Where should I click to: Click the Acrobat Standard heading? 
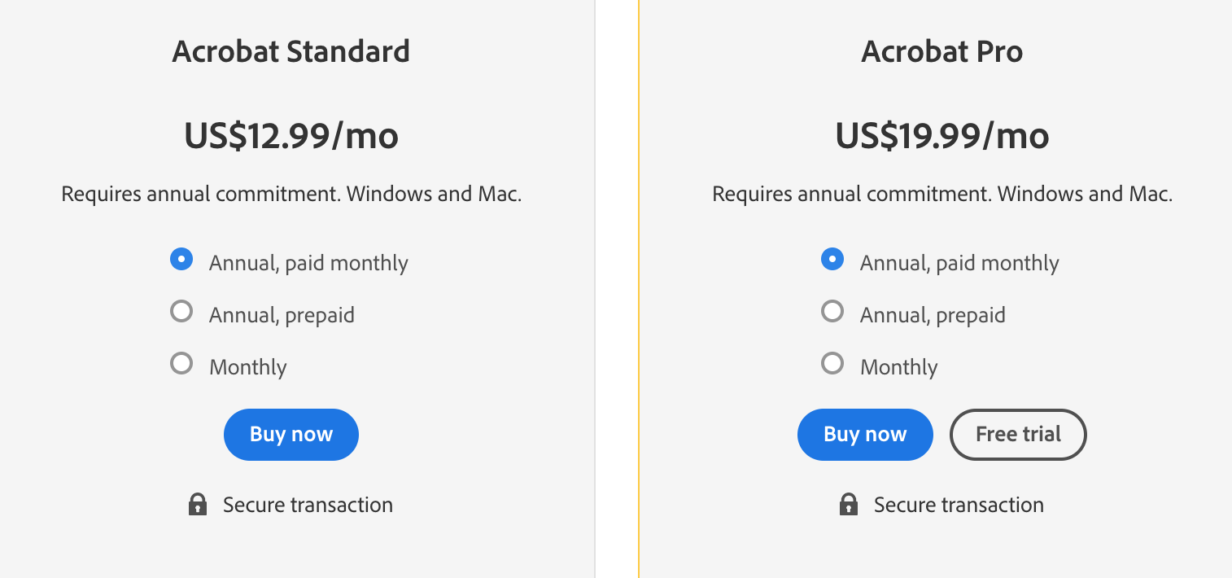pos(291,51)
